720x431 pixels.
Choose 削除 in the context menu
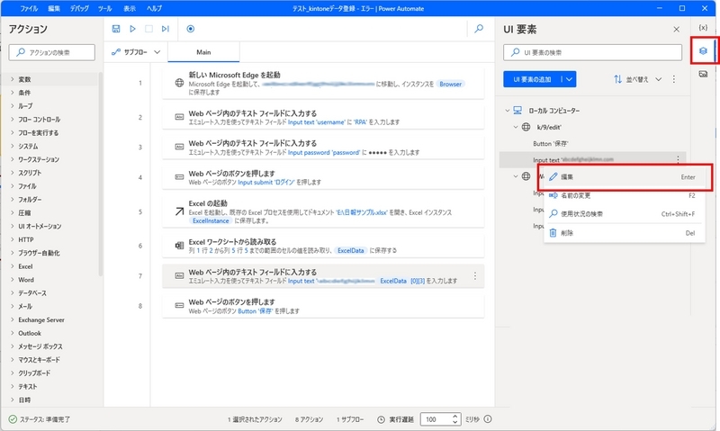pyautogui.click(x=625, y=233)
